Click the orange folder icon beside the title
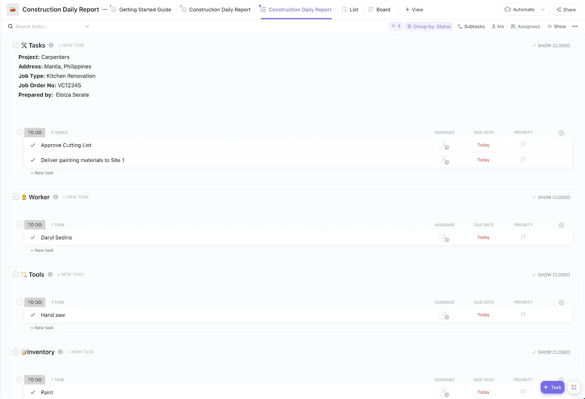This screenshot has width=585, height=399. (13, 9)
